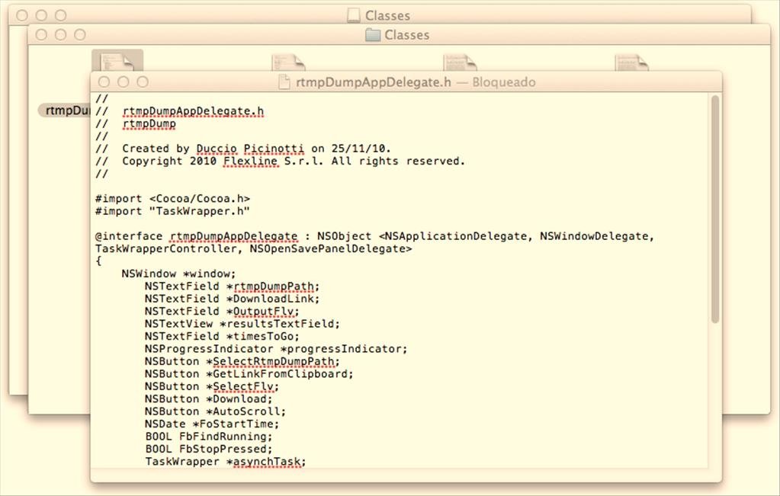Viewport: 780px width, 496px height.
Task: Click the document icon beside rtmpDumpAppDelegate.h title
Action: coord(284,82)
